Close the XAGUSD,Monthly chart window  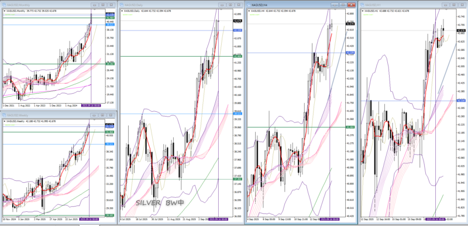111,5
